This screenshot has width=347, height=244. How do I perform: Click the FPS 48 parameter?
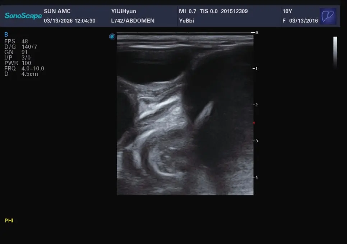[16, 41]
